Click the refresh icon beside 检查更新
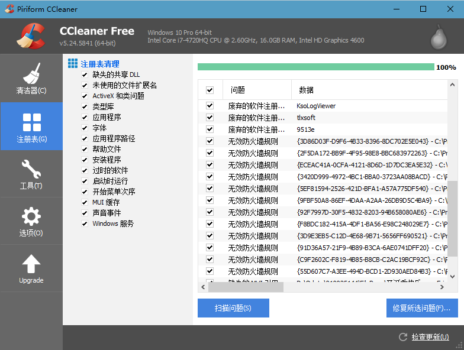464x350 pixels. pyautogui.click(x=402, y=337)
